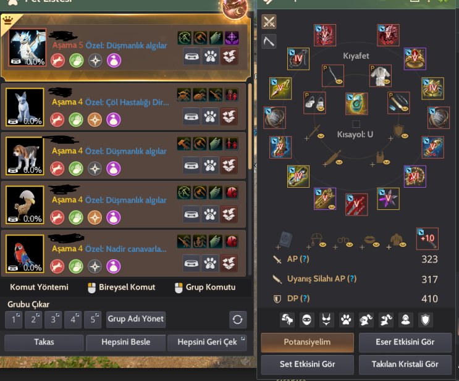Screen dimensions: 459x381
Task: Open the Potansiyelim tab
Action: [x=308, y=342]
